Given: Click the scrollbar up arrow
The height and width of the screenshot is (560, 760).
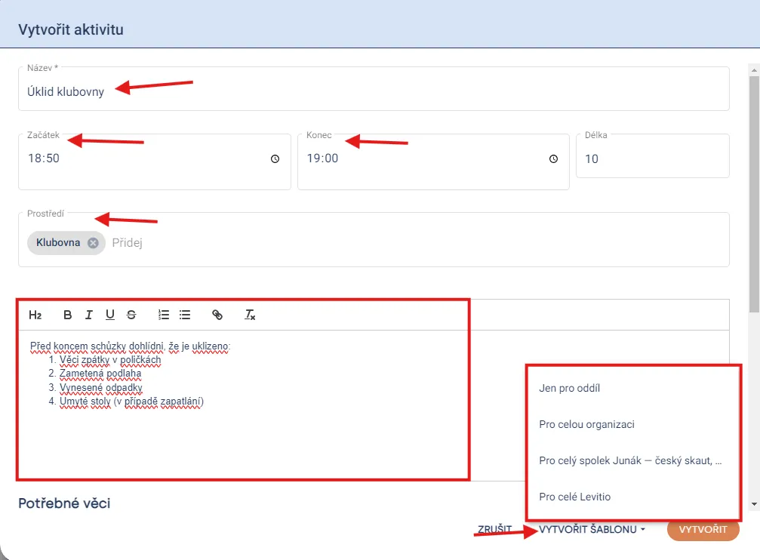Looking at the screenshot, I should click(x=754, y=70).
